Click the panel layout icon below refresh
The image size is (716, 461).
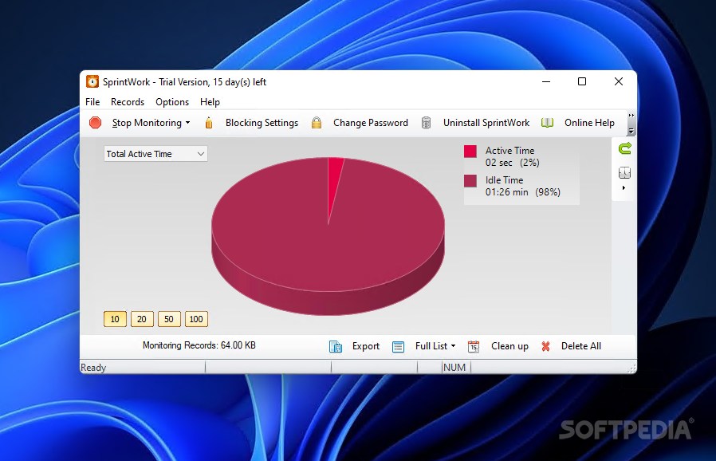tap(624, 173)
